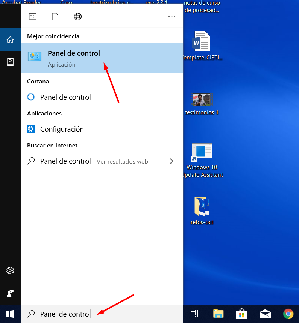
Task: Filter search results by Documents
Action: 55,17
